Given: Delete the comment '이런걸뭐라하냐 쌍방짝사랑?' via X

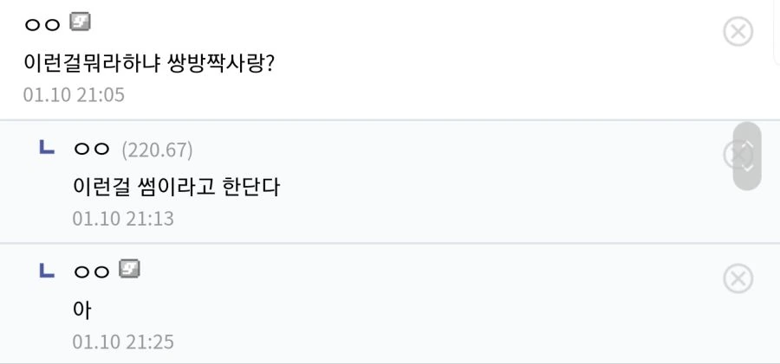Looking at the screenshot, I should (738, 31).
